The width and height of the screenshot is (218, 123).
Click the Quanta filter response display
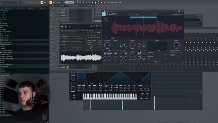[x=157, y=46]
